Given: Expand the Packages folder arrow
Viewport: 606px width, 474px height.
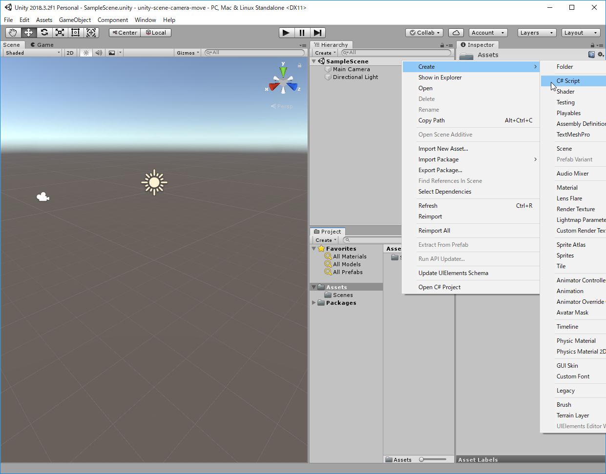Looking at the screenshot, I should (x=314, y=303).
